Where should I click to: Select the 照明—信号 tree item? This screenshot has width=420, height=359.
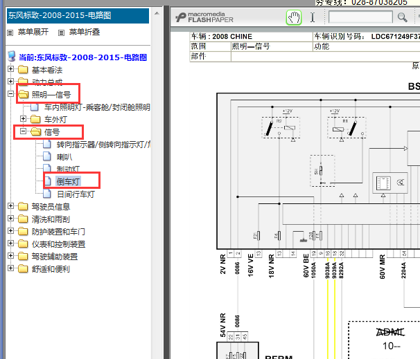(x=51, y=95)
